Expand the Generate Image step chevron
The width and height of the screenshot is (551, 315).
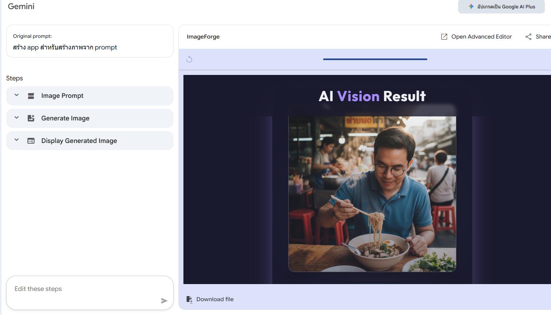click(x=16, y=118)
